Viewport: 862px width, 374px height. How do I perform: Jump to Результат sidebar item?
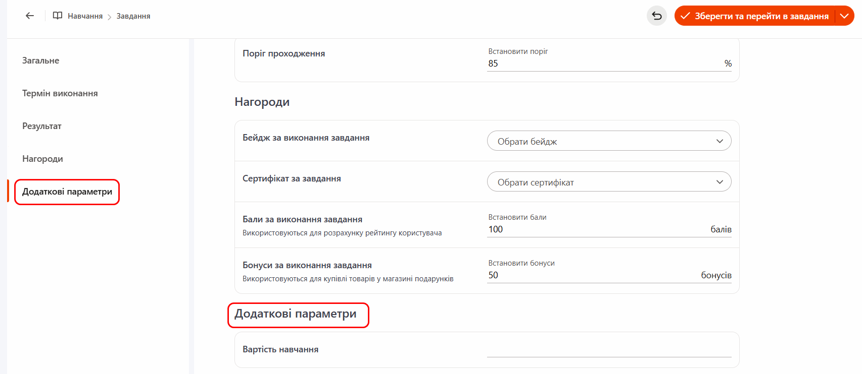(x=41, y=126)
